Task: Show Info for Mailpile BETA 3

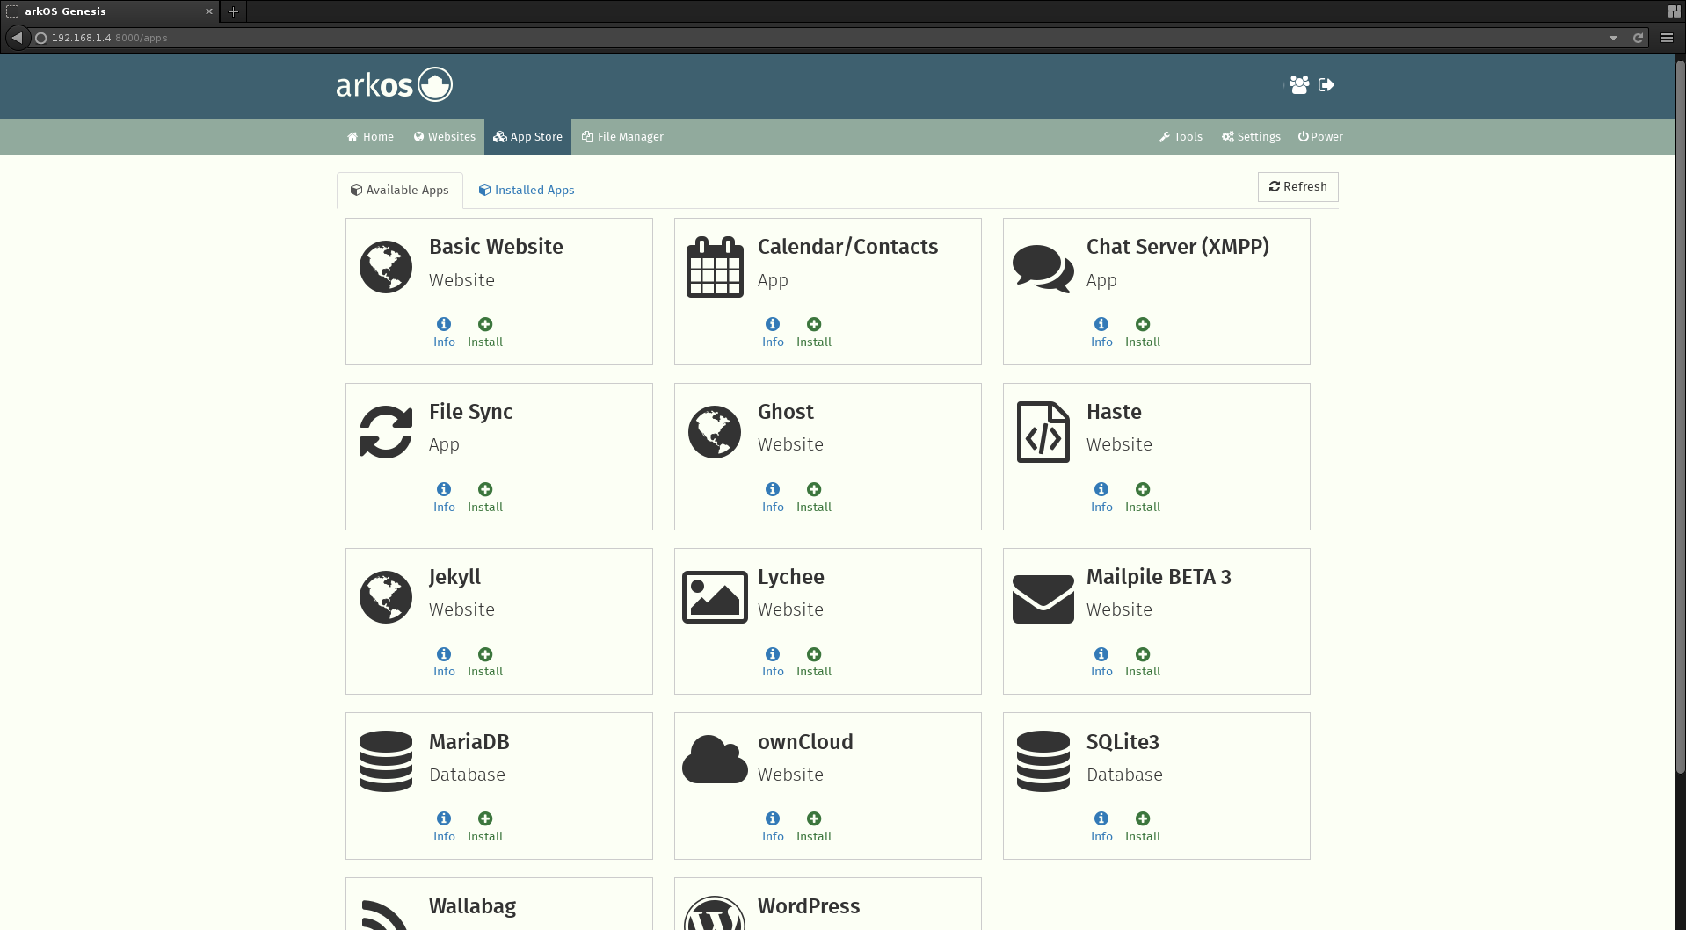Action: 1101,662
